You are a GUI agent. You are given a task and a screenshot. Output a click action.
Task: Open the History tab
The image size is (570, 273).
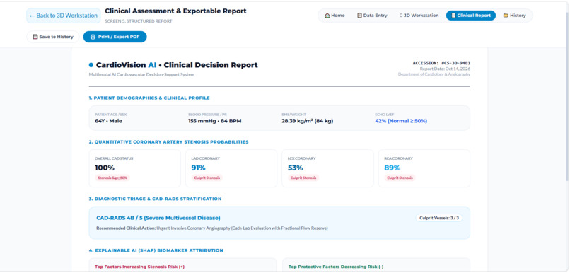tap(514, 16)
